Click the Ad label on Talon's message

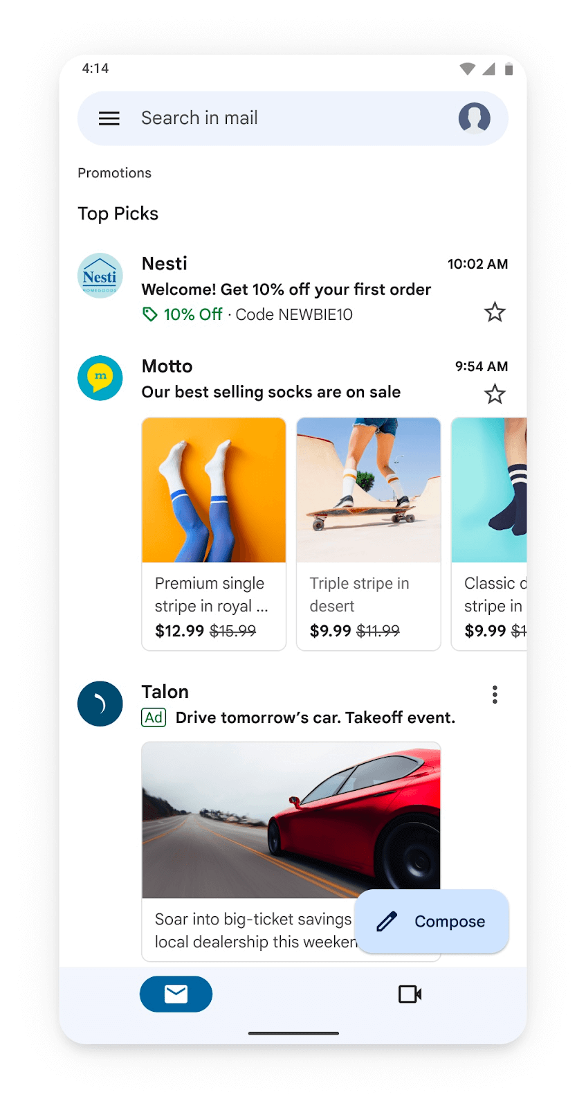[154, 717]
